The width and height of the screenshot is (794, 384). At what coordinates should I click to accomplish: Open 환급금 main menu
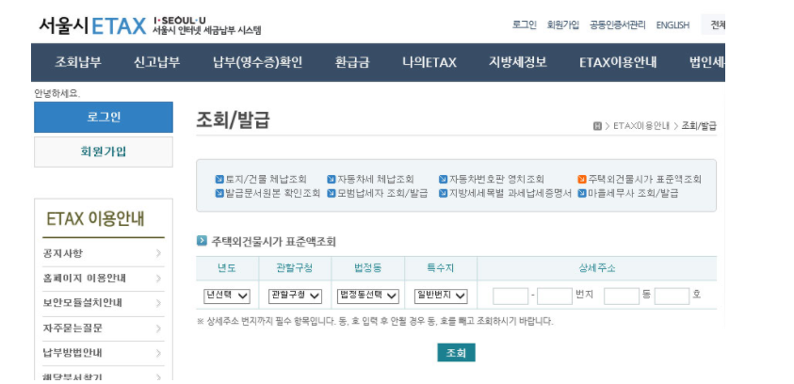[x=352, y=62]
